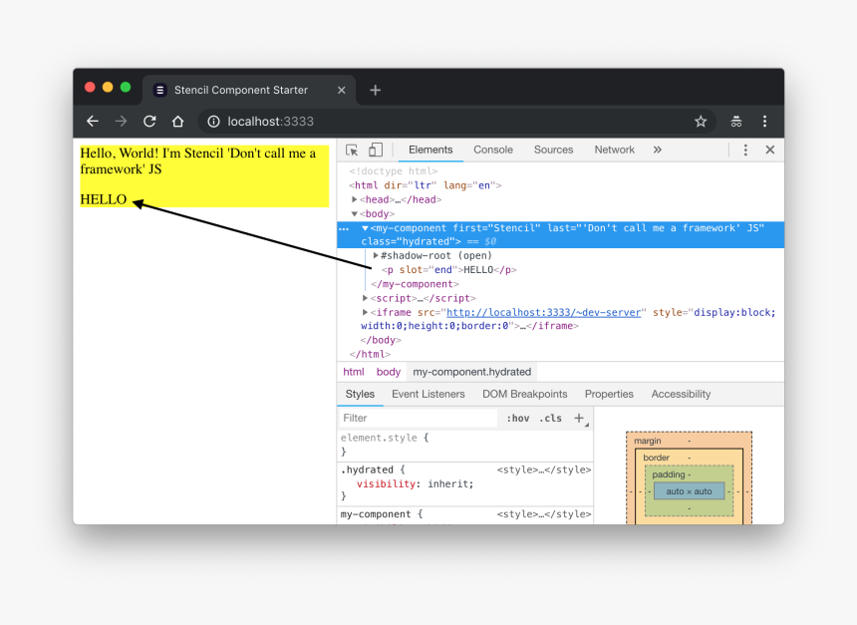The width and height of the screenshot is (857, 625).
Task: Click the visibility property name
Action: [386, 483]
